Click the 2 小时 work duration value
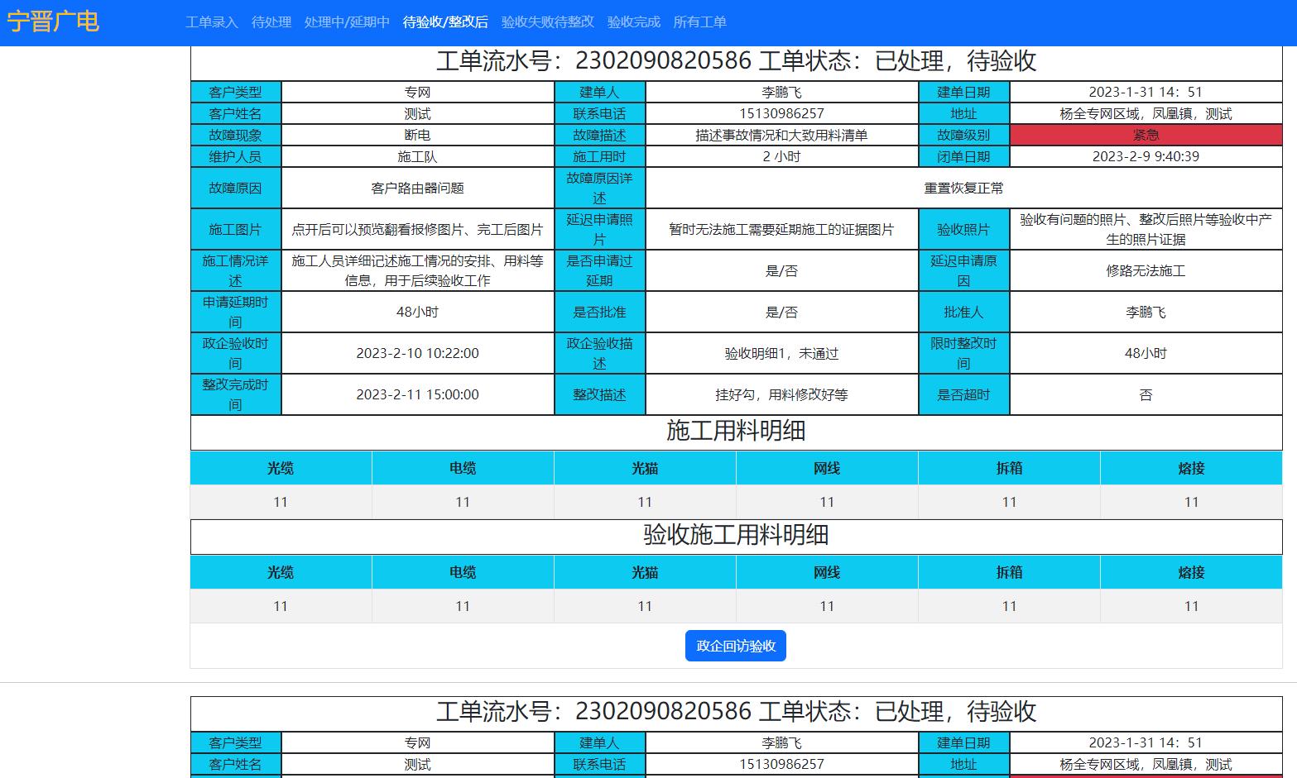Viewport: 1297px width, 778px height. [782, 156]
